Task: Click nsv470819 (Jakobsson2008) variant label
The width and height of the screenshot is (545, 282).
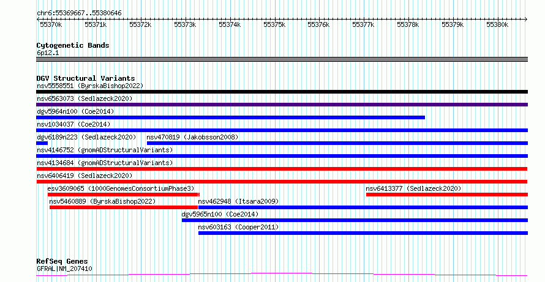Action: pyautogui.click(x=192, y=137)
